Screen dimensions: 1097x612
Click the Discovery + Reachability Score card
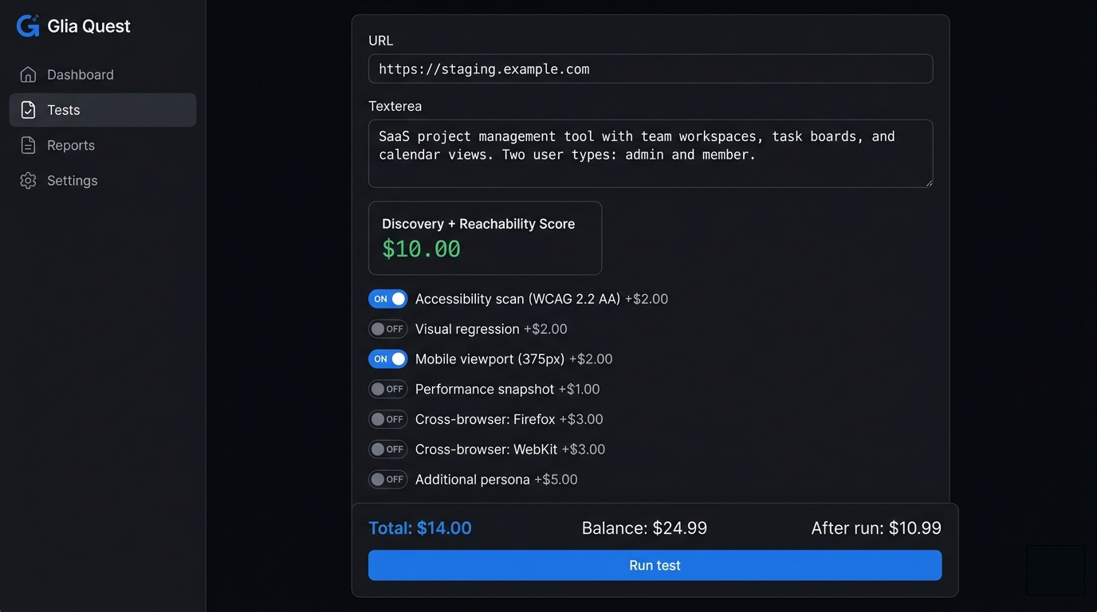click(485, 238)
